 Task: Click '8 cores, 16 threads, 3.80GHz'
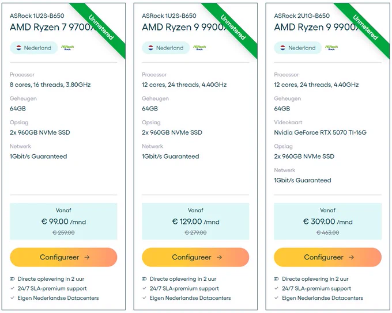[50, 85]
